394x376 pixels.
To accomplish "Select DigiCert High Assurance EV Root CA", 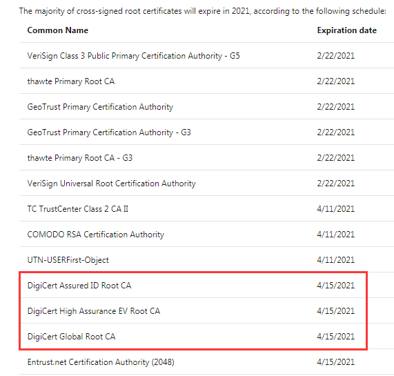I will pos(93,311).
